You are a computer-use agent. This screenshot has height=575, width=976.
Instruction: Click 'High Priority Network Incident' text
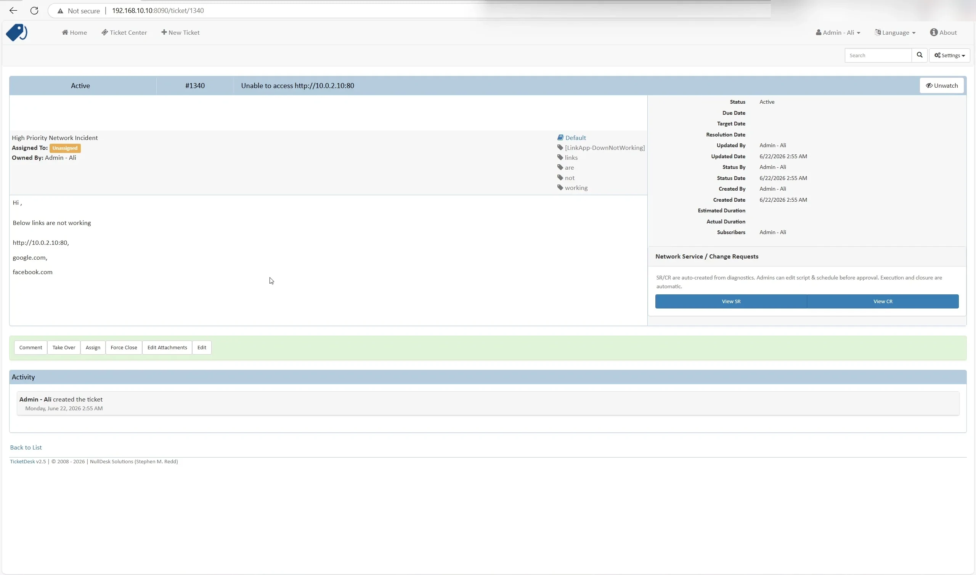click(55, 138)
